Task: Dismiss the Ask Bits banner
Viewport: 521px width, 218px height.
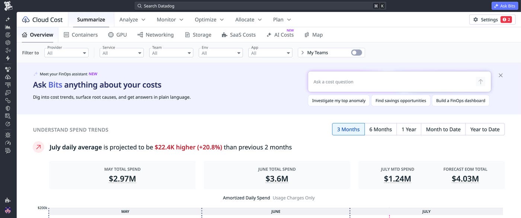Action: (x=501, y=75)
